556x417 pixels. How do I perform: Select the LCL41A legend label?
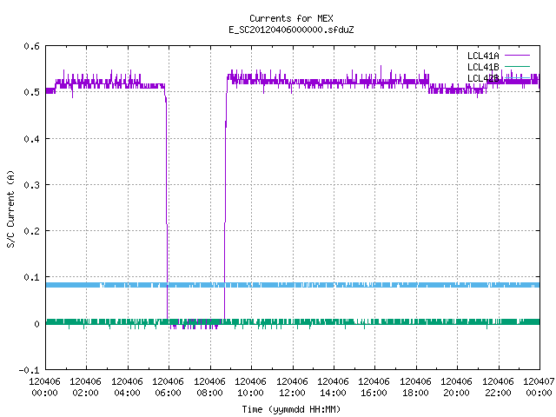(x=483, y=56)
